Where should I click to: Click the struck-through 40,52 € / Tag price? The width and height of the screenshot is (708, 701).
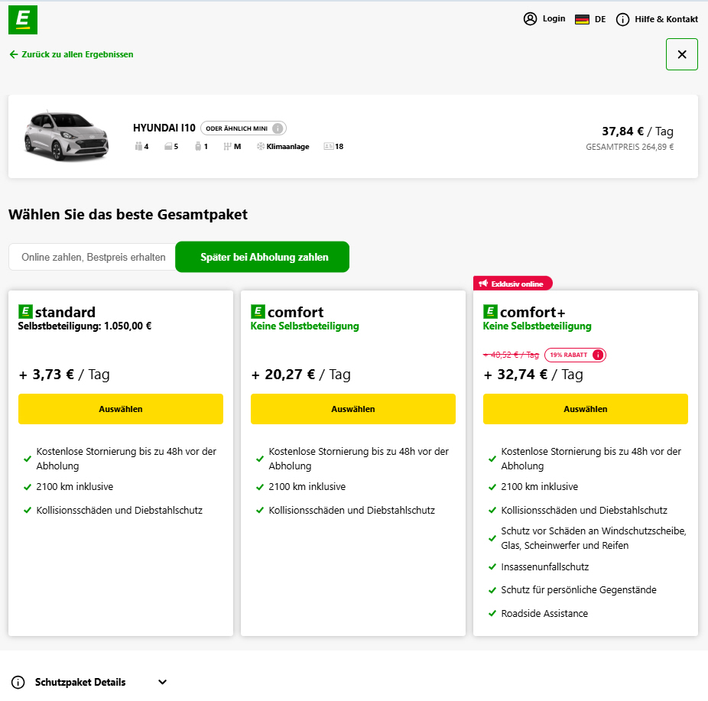pyautogui.click(x=512, y=355)
